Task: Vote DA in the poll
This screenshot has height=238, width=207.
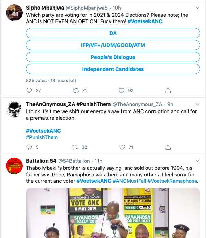Action: pos(113,33)
